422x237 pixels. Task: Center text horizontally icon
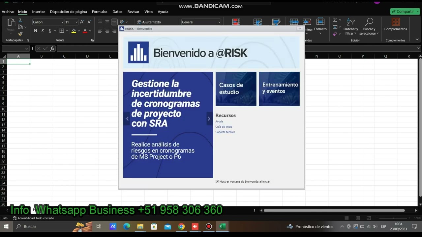coord(107,31)
